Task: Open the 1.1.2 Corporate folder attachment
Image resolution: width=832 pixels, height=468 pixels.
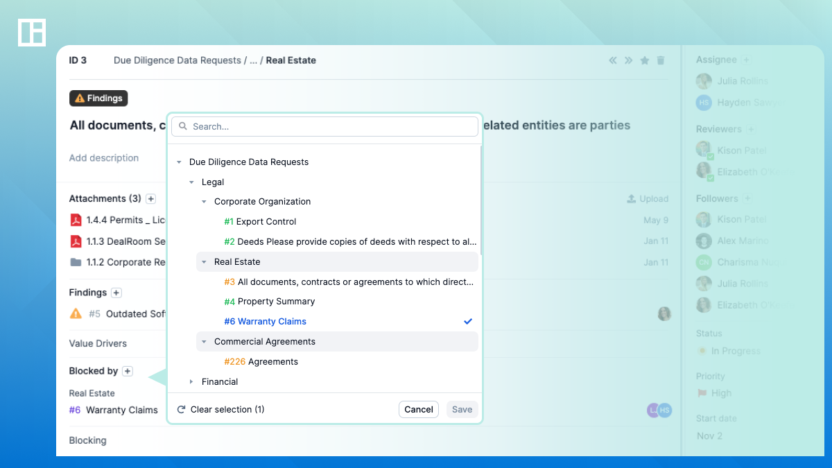Action: 118,262
